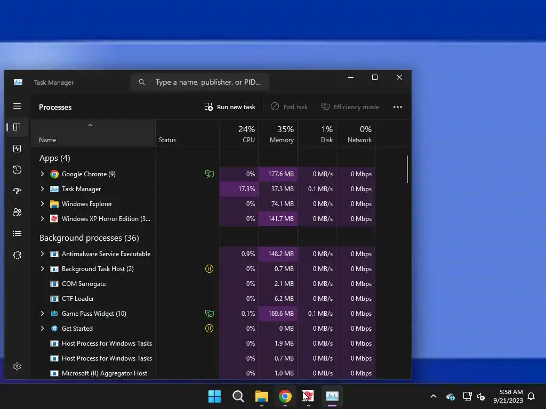Select the CTF Loader process
Viewport: 546px width, 409px height.
tap(78, 299)
